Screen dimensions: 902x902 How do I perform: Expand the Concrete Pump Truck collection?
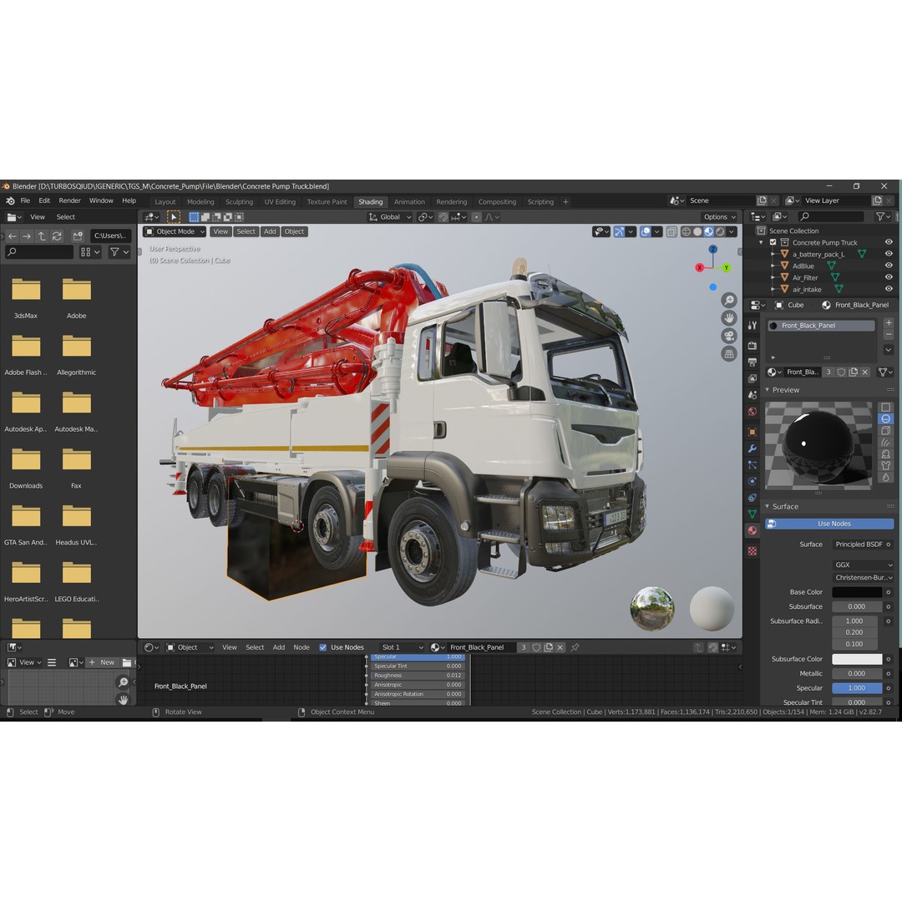coord(761,242)
